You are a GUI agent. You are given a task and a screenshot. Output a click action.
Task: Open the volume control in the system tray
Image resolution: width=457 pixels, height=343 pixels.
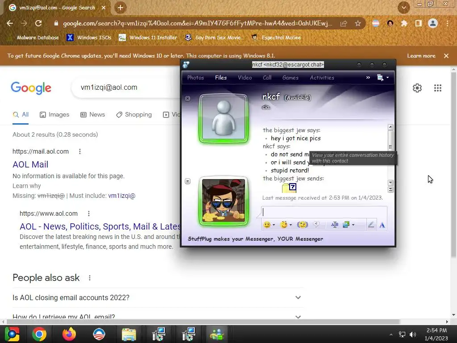(413, 335)
